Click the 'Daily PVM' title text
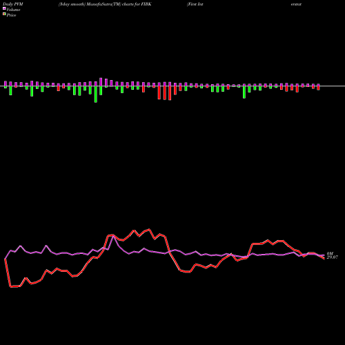 tap(13, 4)
